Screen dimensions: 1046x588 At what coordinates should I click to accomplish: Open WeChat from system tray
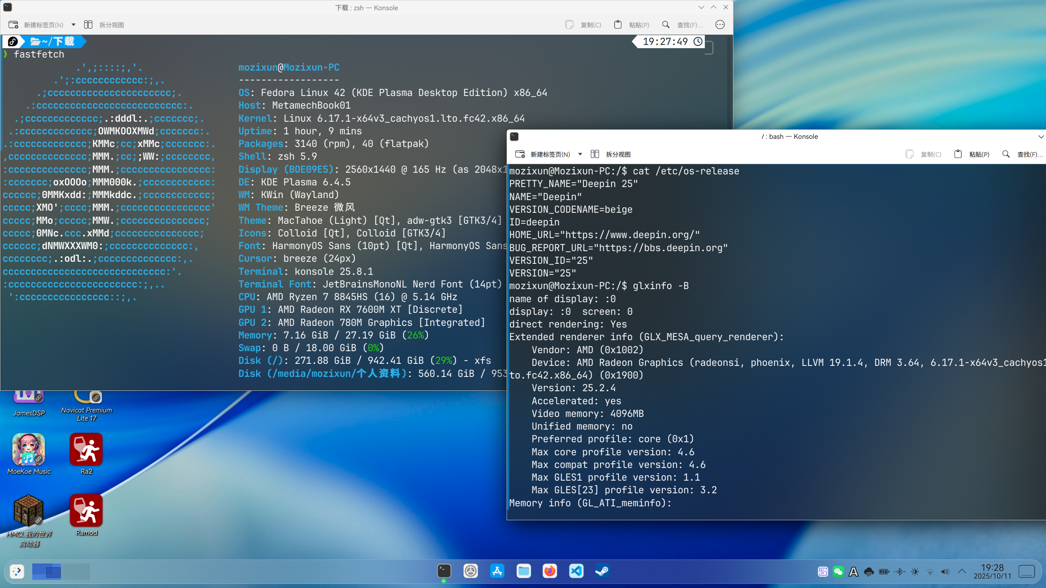tap(838, 572)
